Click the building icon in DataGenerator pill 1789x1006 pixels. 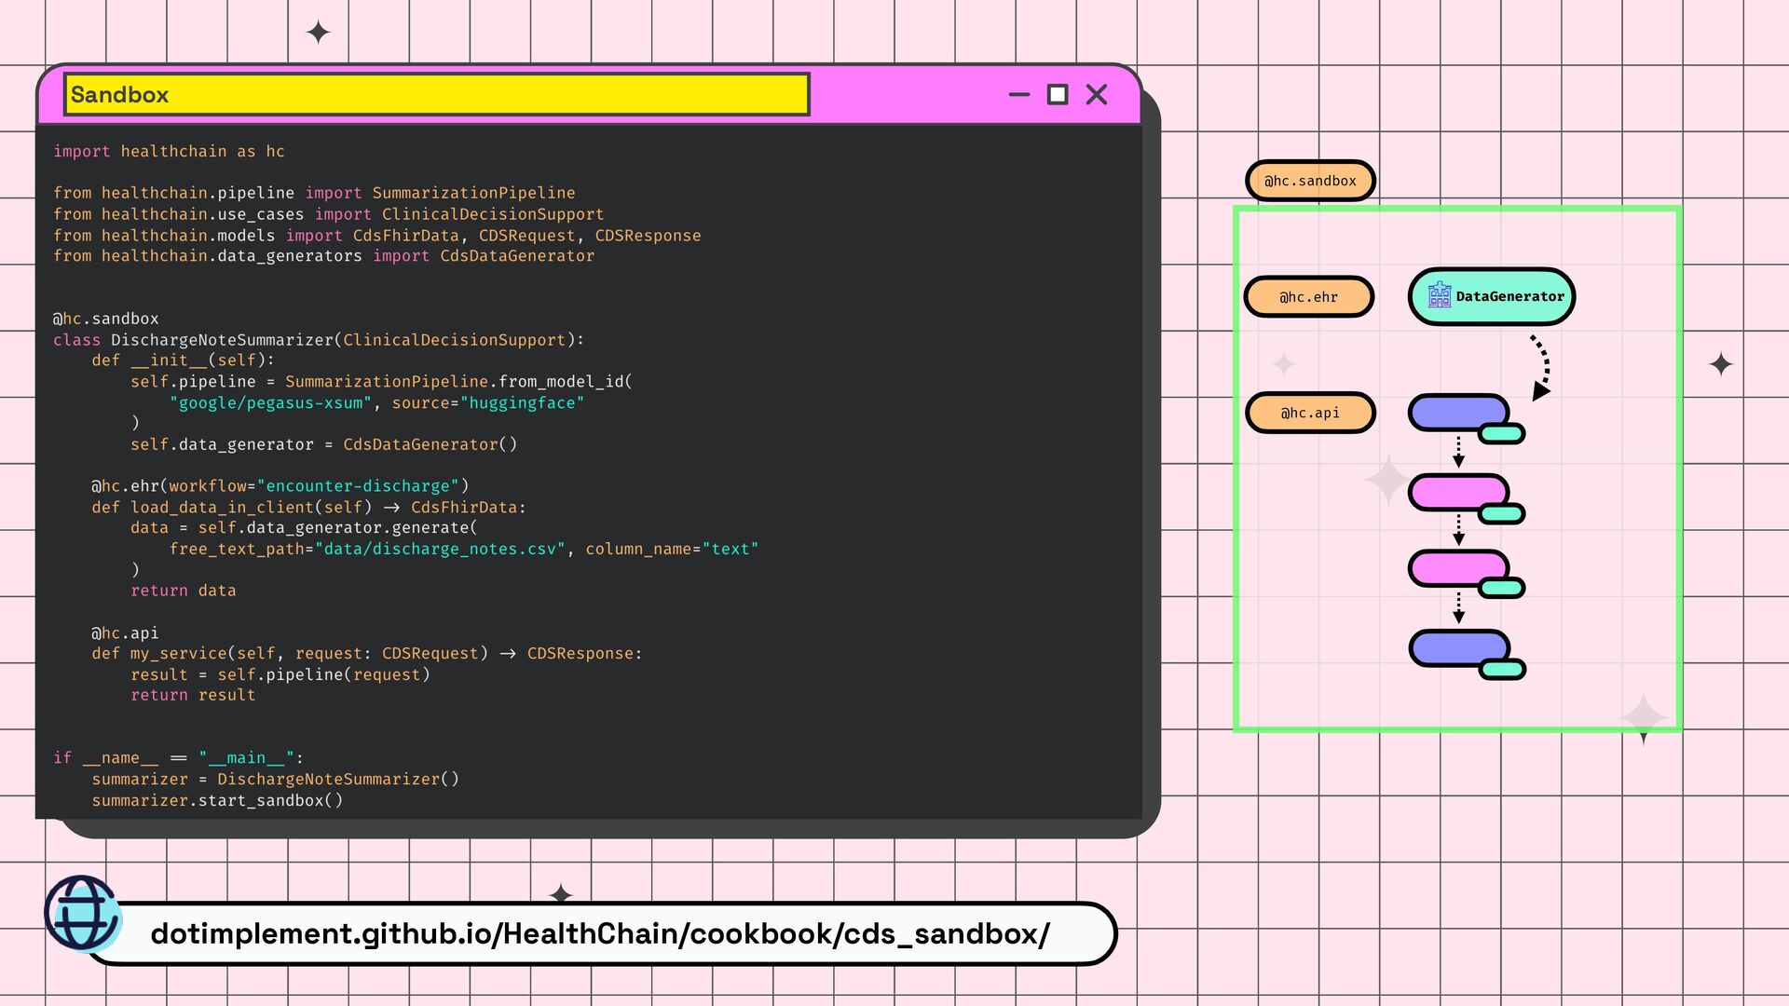[x=1440, y=295]
